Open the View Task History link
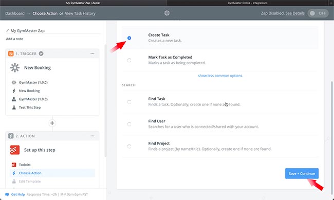Image resolution: width=334 pixels, height=200 pixels. click(x=80, y=13)
